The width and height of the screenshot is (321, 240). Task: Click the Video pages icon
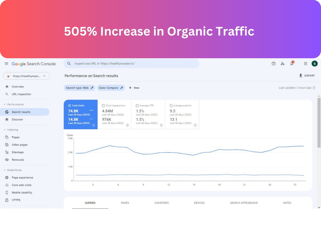tap(7, 145)
